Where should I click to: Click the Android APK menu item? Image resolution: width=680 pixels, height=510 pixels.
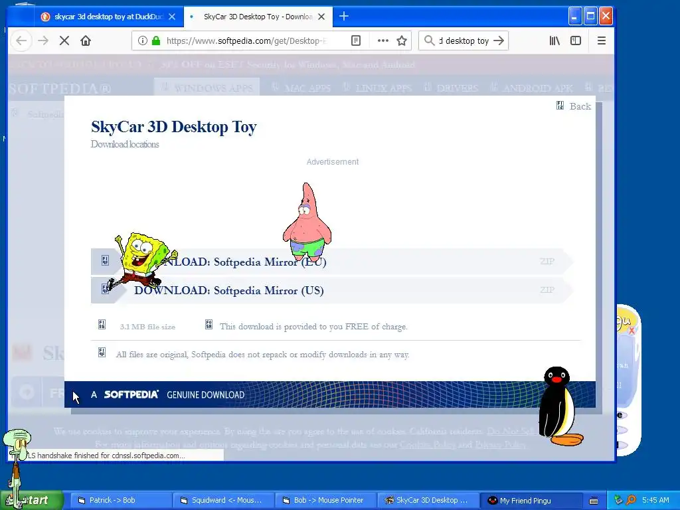click(x=532, y=88)
